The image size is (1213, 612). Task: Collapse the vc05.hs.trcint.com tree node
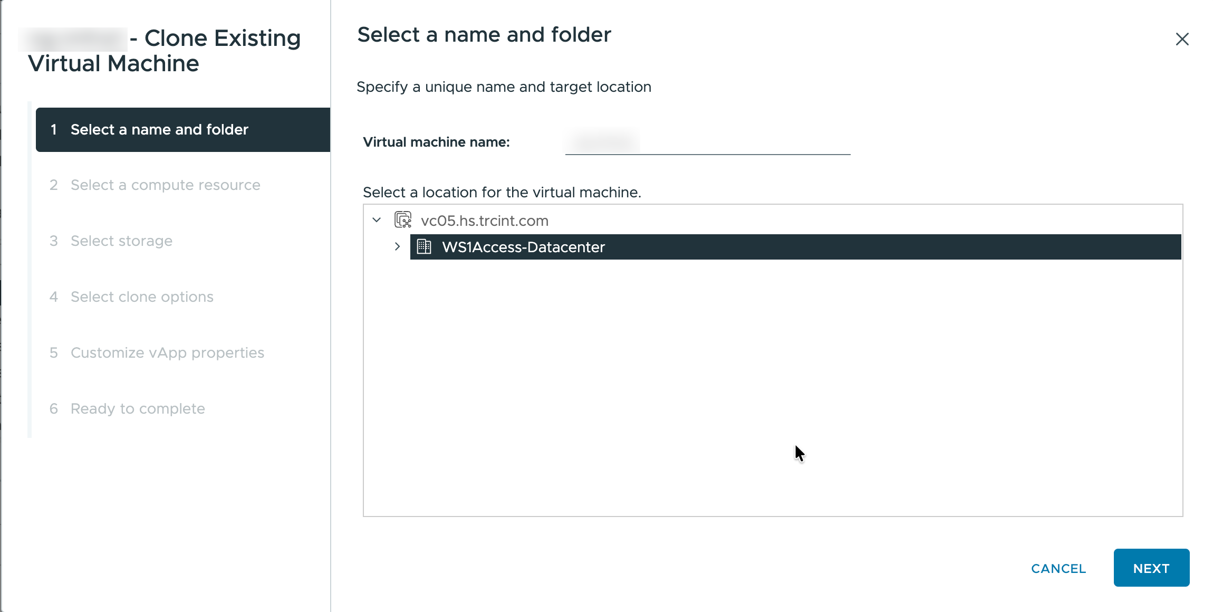[x=377, y=220]
